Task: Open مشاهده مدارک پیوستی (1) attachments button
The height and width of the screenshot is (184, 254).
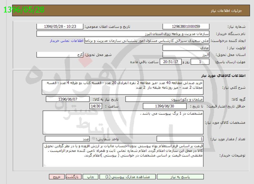Action: tap(128, 177)
